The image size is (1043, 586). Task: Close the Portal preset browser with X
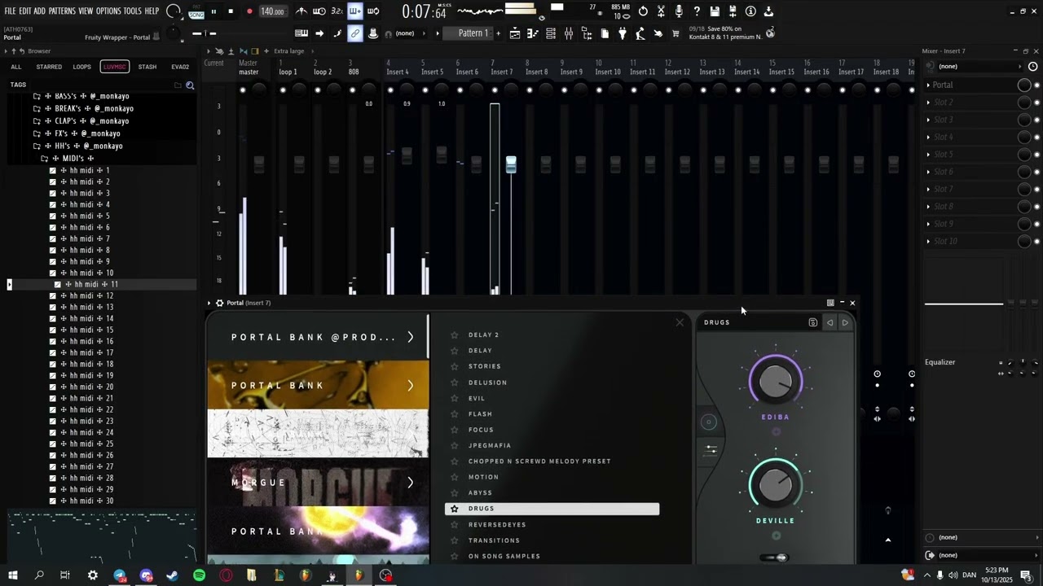[680, 322]
